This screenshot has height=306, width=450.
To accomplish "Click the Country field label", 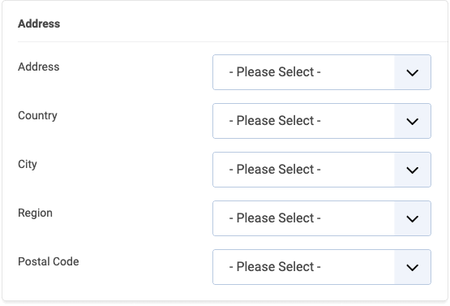I will pyautogui.click(x=37, y=116).
